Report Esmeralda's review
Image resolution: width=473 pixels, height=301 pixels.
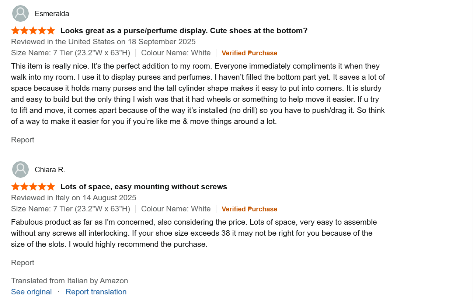(22, 140)
